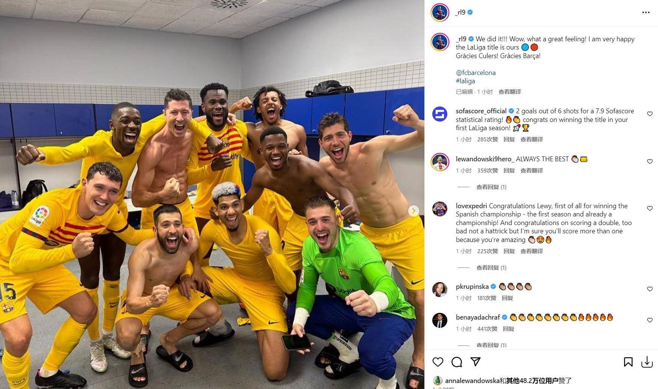Open the @fcbarcelona mention link
This screenshot has width=658, height=389.
pos(476,73)
